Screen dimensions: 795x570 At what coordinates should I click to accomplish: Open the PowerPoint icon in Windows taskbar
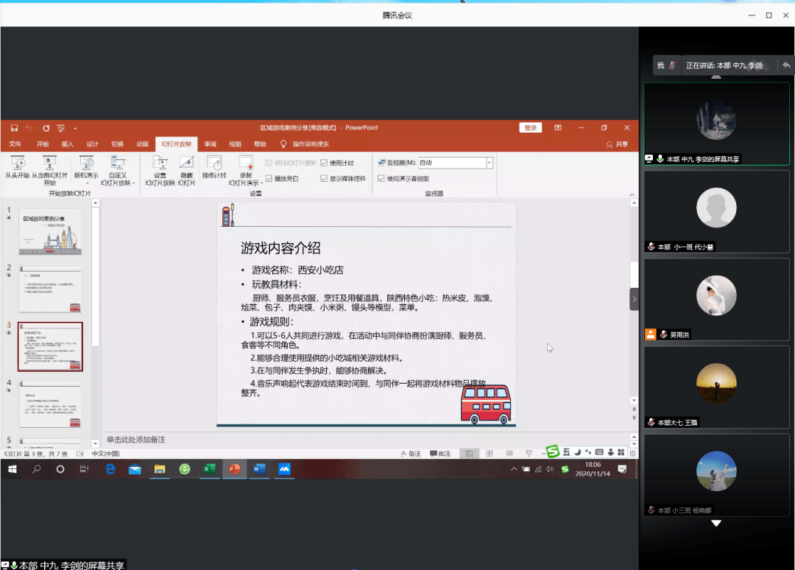pos(234,469)
